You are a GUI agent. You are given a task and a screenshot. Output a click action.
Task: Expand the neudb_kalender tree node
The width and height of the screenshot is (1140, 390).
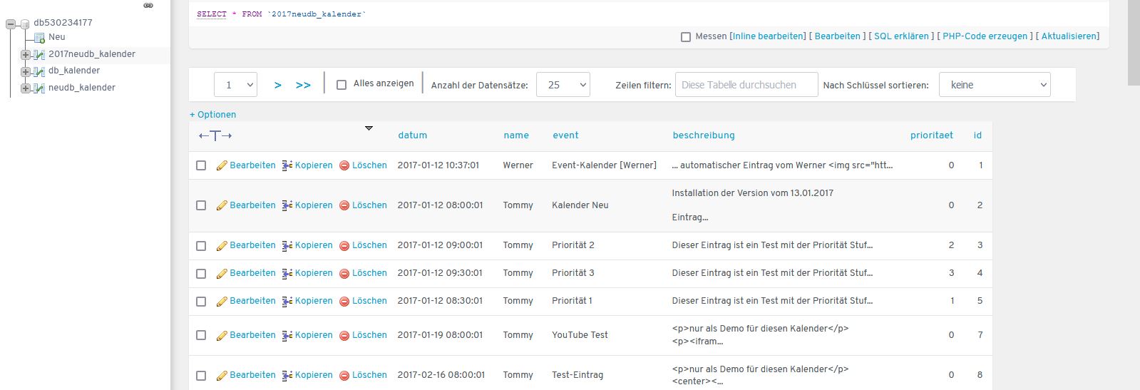click(x=25, y=88)
